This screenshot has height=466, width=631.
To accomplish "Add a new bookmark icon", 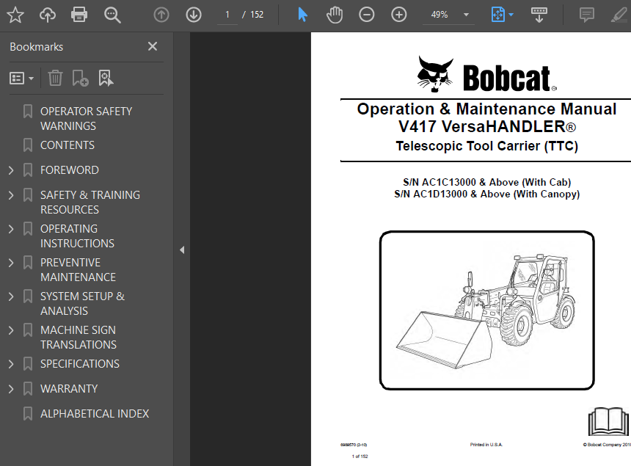I will (x=80, y=78).
